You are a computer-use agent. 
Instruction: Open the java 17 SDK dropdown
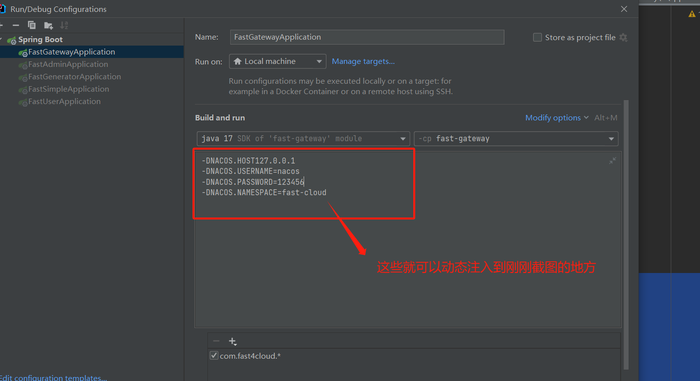click(x=303, y=139)
